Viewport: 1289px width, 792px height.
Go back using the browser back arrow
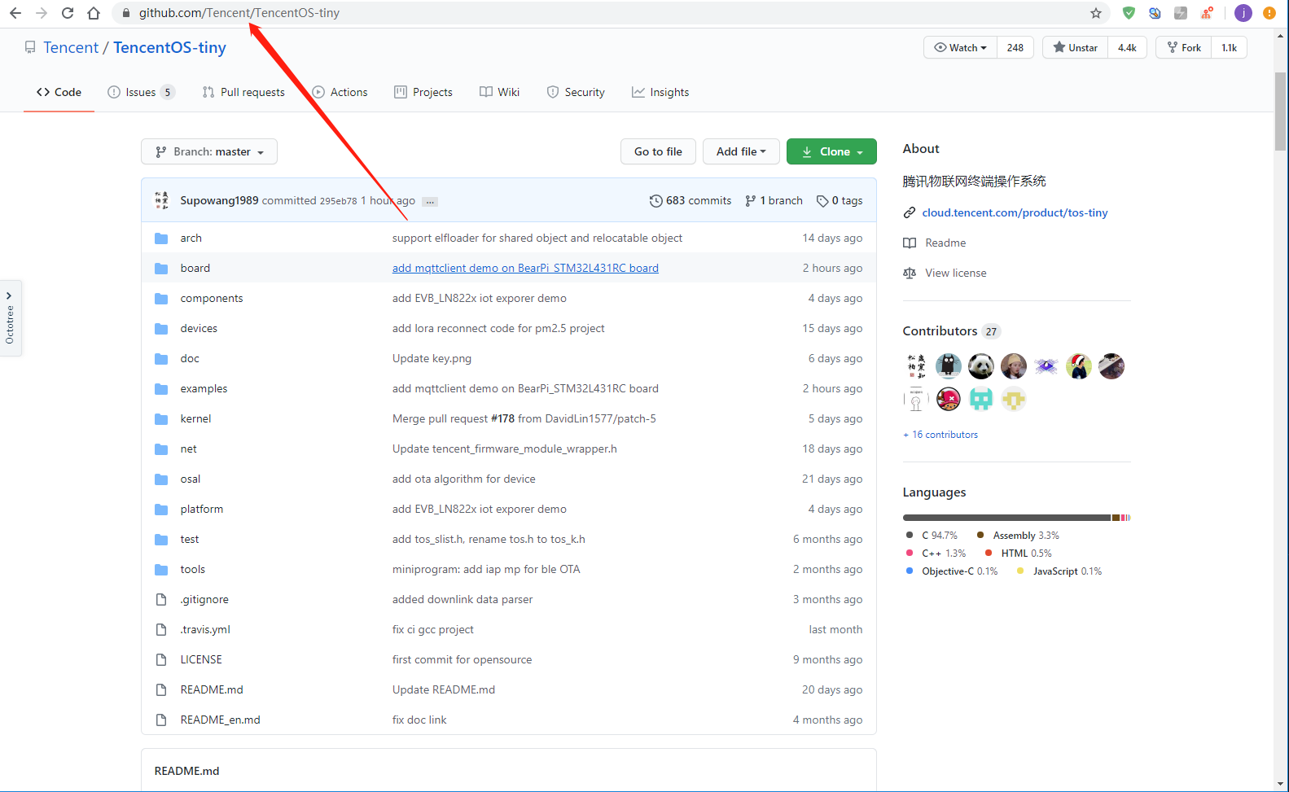point(15,13)
